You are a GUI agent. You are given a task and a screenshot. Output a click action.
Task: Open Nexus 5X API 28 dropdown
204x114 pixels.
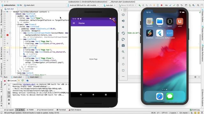[127, 5]
